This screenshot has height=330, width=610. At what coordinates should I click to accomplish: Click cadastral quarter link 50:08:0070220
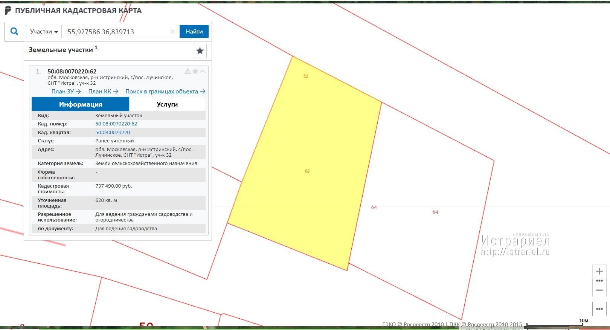113,133
